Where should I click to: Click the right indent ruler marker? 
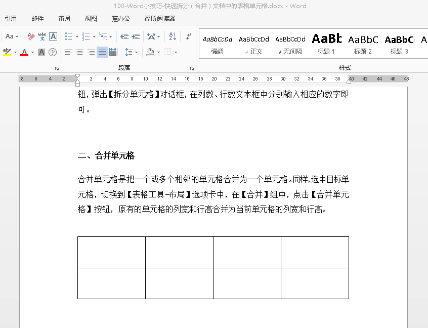click(x=349, y=81)
